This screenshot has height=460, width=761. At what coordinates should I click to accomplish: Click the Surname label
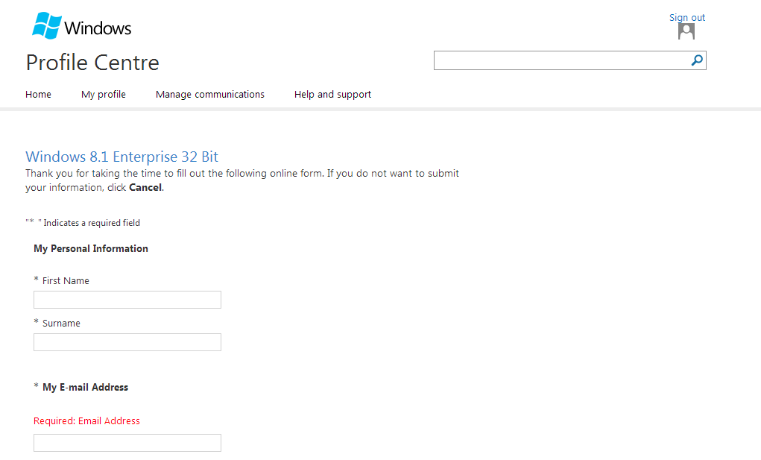click(61, 323)
